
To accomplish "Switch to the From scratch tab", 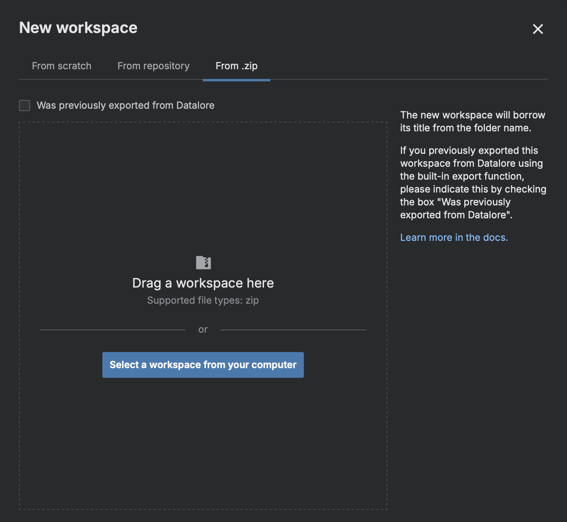I will coord(62,66).
